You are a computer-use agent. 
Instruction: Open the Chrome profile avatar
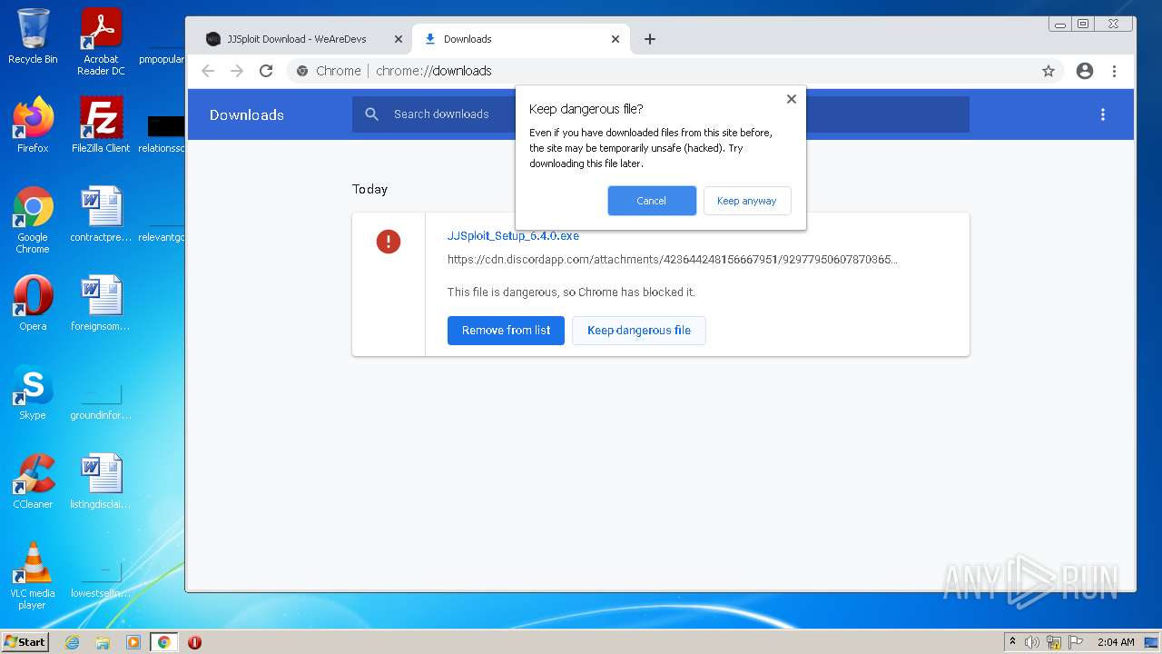point(1085,71)
